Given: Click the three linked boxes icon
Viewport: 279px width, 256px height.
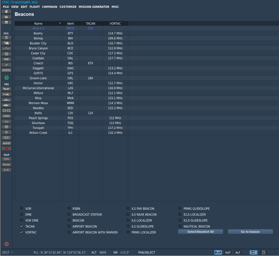Looking at the screenshot, I should coord(6,70).
